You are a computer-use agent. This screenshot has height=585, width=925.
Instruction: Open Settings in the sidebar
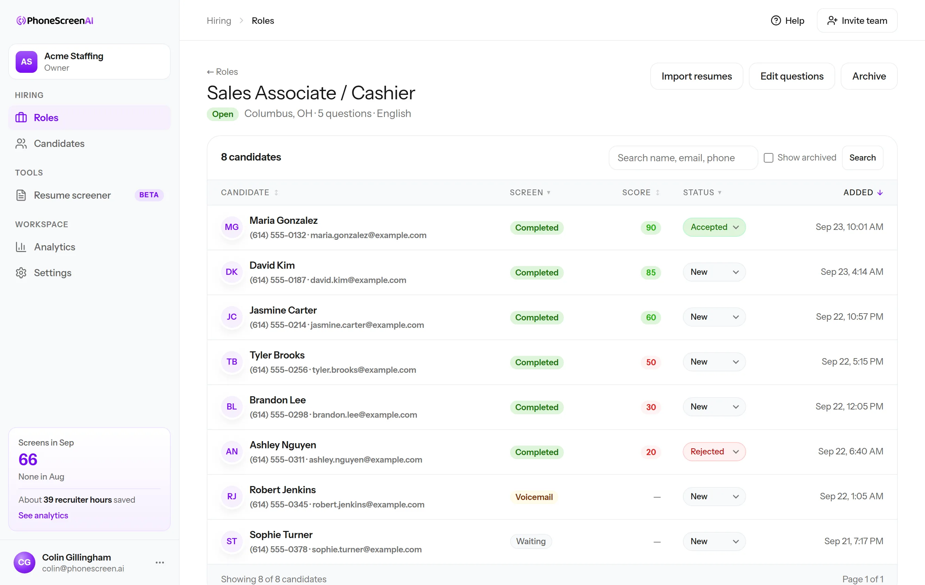pos(89,273)
